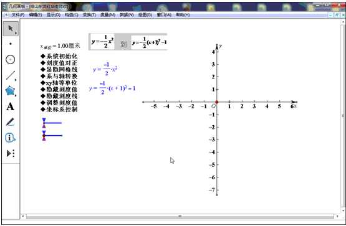Expand the polygon tool flyout triangle
This screenshot has height=226, width=346.
pyautogui.click(x=16, y=95)
